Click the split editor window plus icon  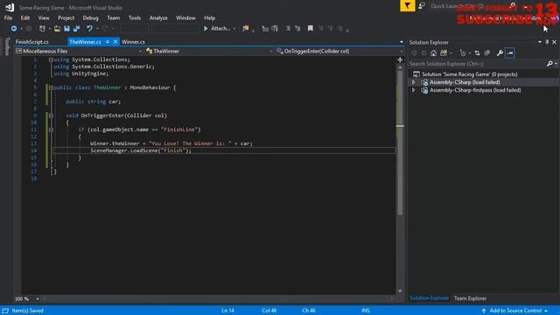tap(400, 60)
